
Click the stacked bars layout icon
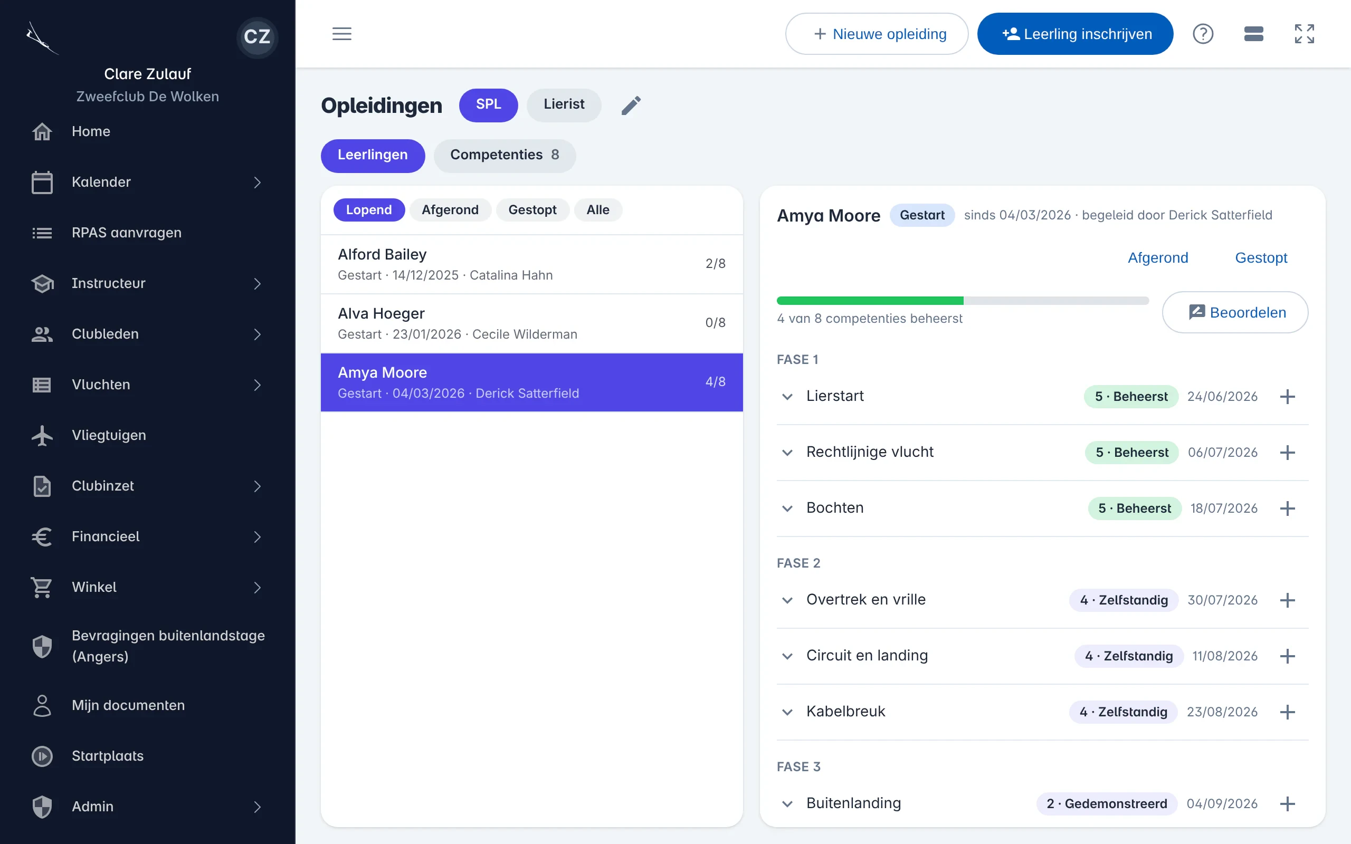coord(1253,33)
